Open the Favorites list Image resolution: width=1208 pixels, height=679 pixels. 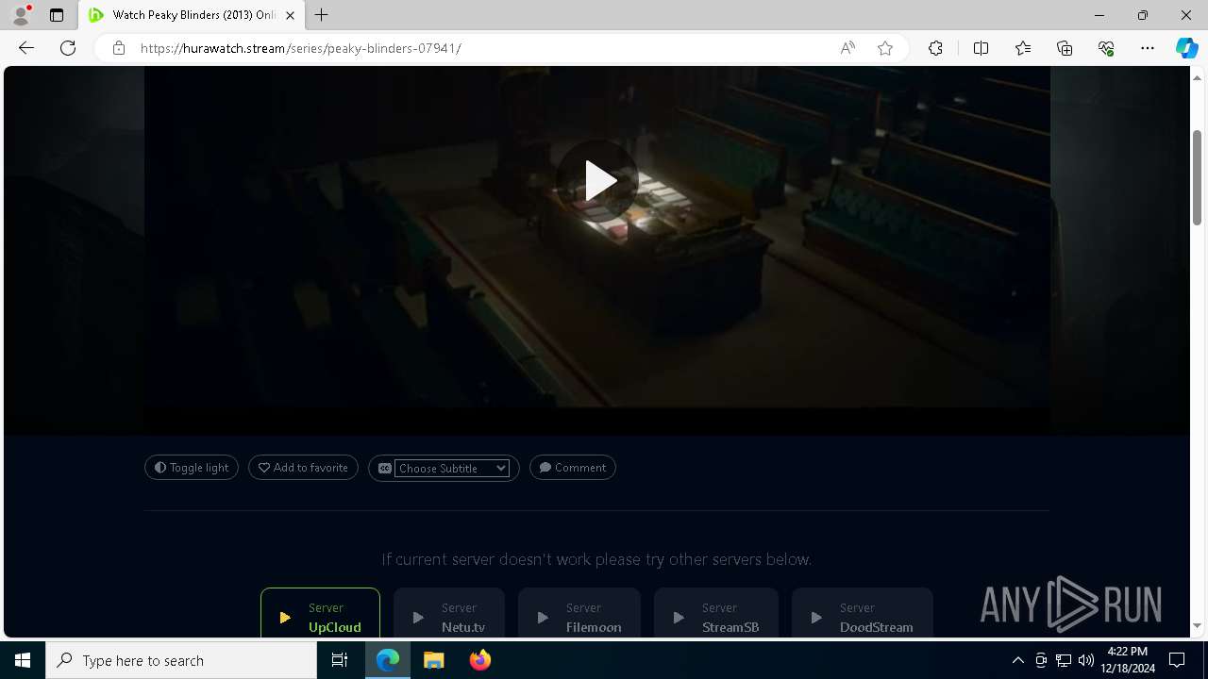pyautogui.click(x=1023, y=48)
